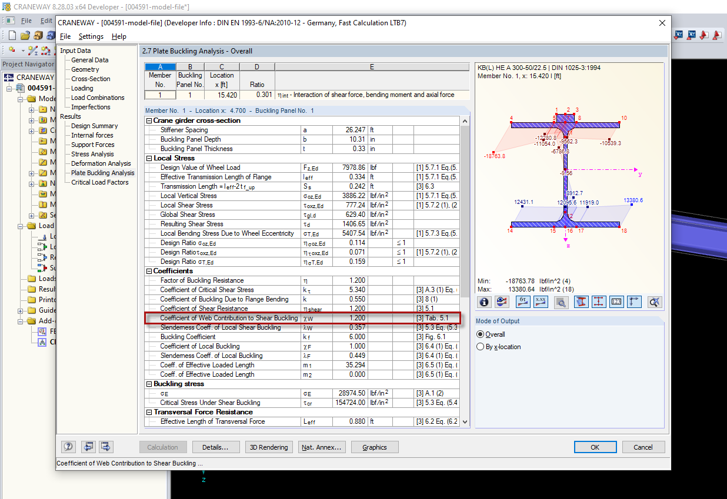727x499 pixels.
Task: Click the scroll down arrow of details table
Action: point(465,421)
